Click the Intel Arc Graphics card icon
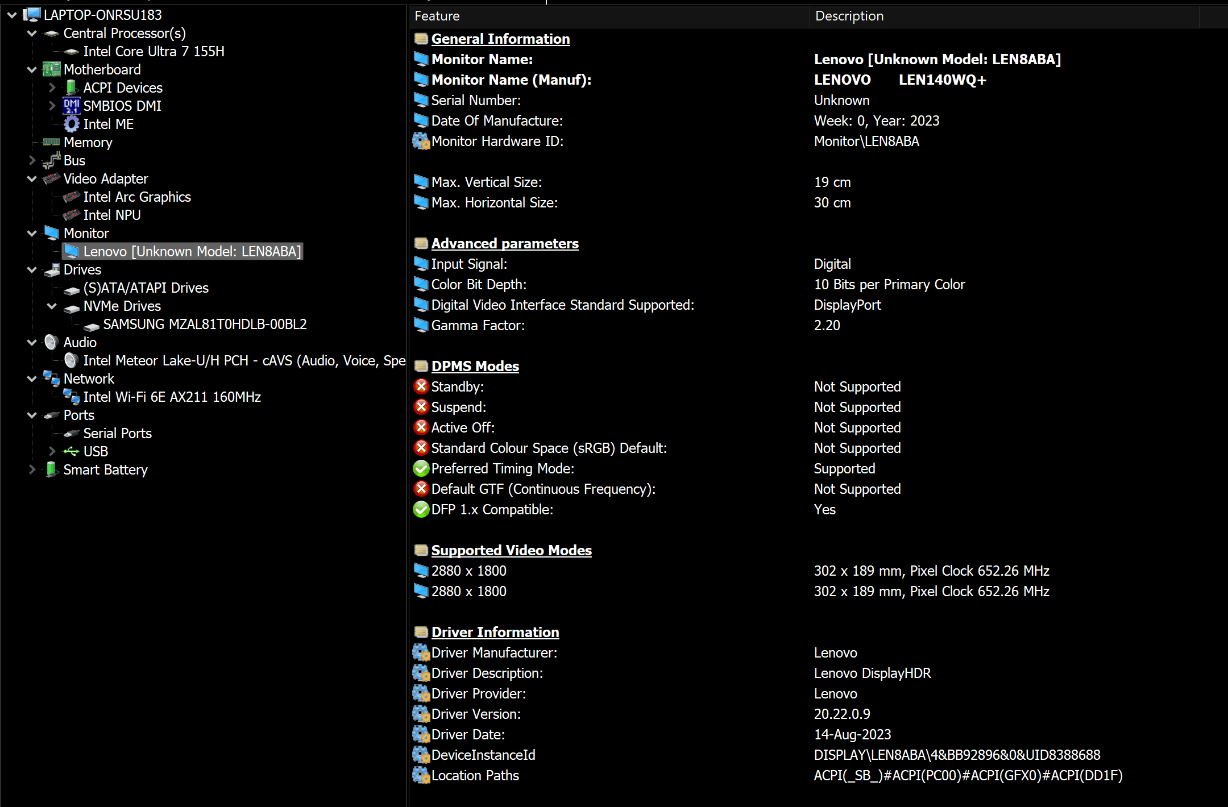 (x=72, y=197)
